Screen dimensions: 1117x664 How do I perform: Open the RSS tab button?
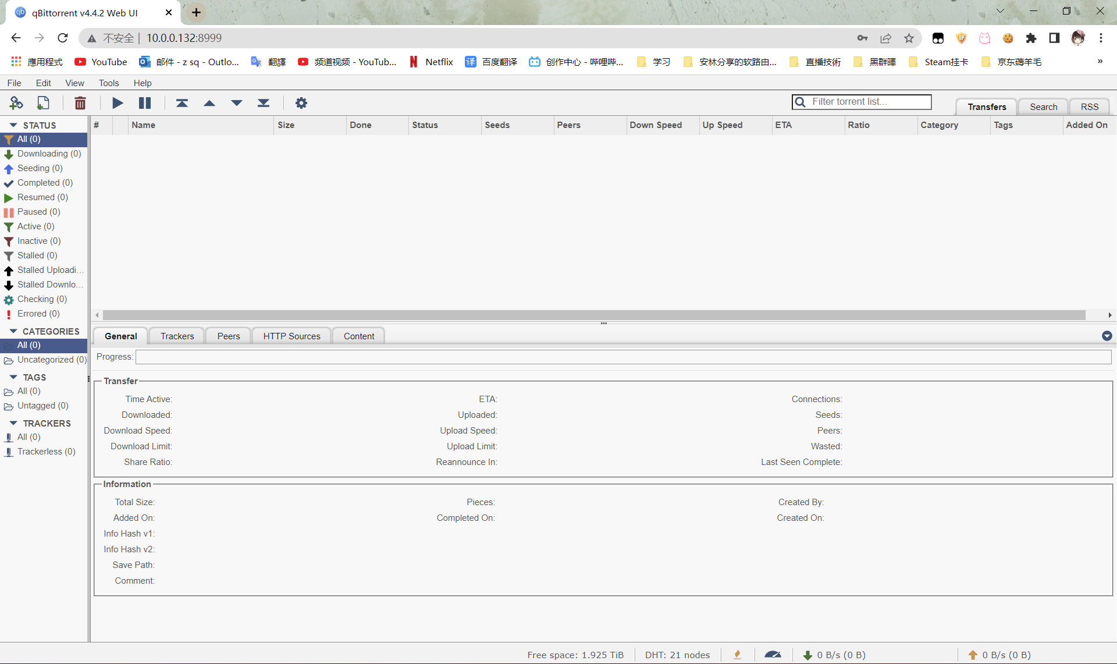tap(1089, 107)
